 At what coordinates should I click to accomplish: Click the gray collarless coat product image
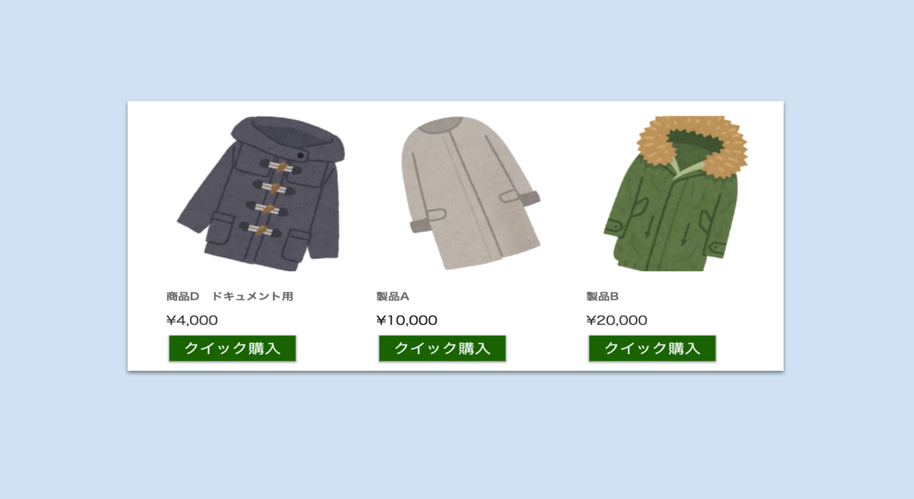pos(471,193)
